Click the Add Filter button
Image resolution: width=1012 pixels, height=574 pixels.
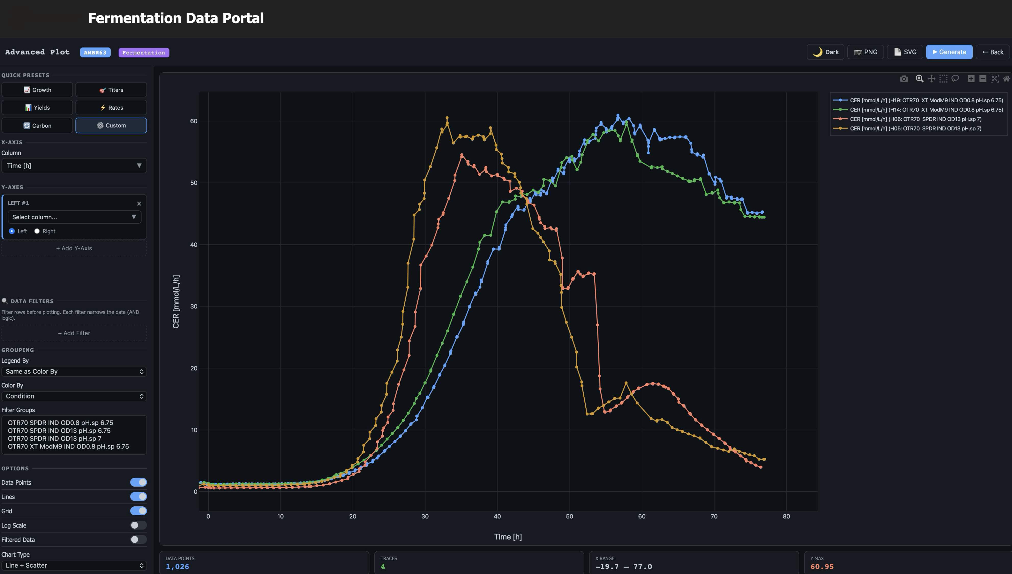[x=74, y=333]
